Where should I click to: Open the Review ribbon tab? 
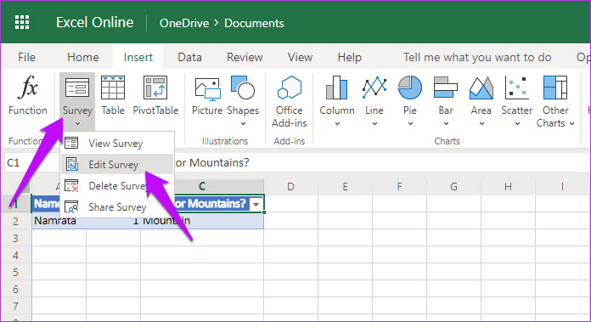click(245, 57)
